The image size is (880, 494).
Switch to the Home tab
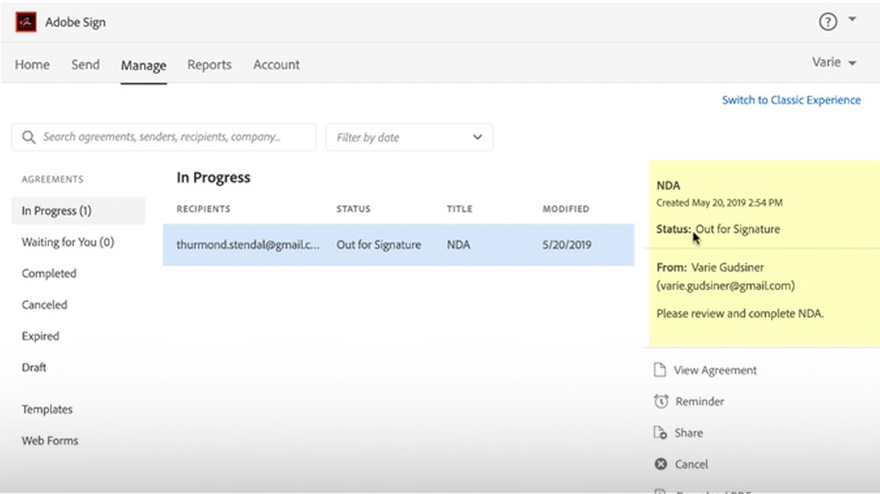(33, 65)
